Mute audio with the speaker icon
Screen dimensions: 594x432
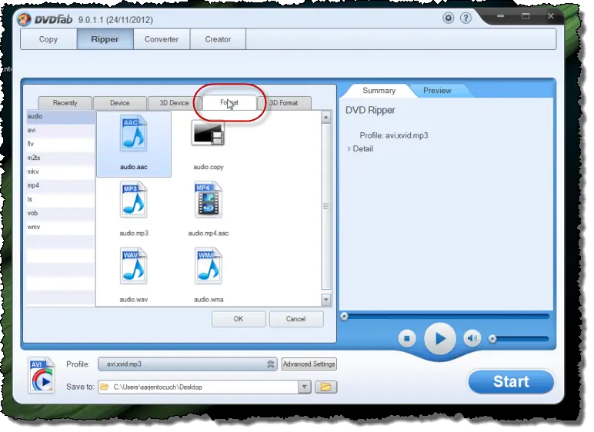(x=472, y=338)
